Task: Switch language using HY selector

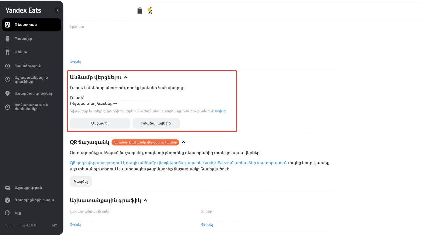Action: pyautogui.click(x=54, y=225)
